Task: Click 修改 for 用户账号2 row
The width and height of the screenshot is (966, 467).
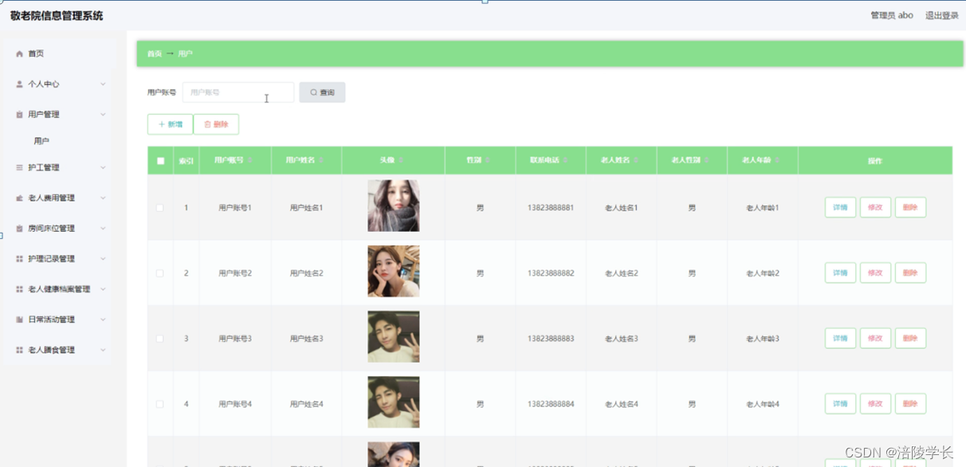Action: point(875,273)
